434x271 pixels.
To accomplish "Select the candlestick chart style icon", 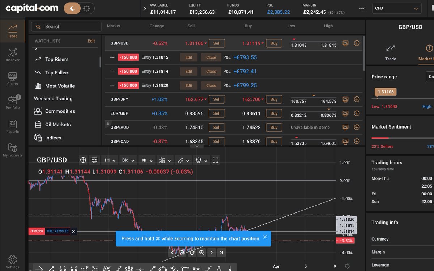I will [145, 160].
